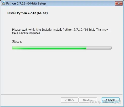Click the 'Python 2.7.12 (64-bit) Setup' title text

coord(26,3)
